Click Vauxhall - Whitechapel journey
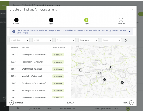143x112 pixels. tap(32, 76)
